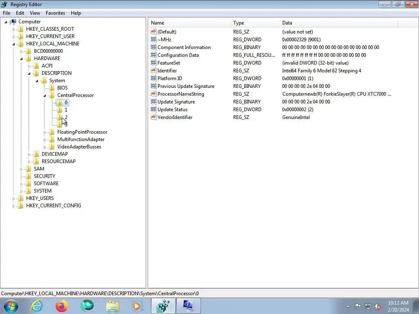Select the SYSTEM hive folder icon

tap(28, 191)
